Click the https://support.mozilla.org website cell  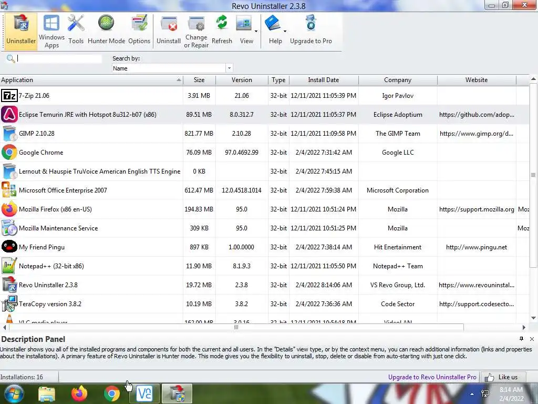point(477,209)
